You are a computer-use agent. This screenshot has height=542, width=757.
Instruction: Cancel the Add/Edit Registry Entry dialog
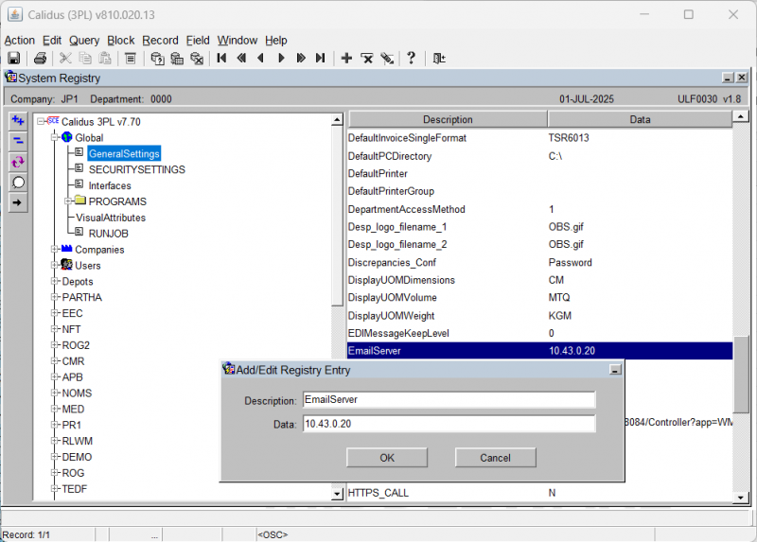click(495, 458)
